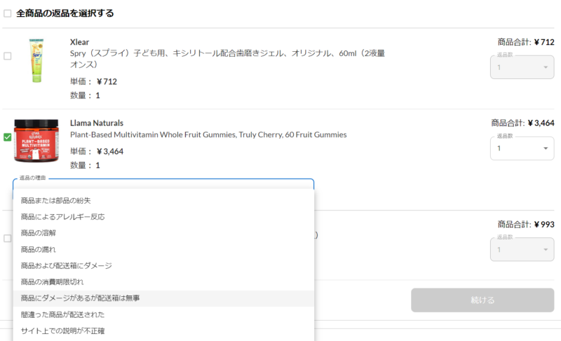This screenshot has width=561, height=341.
Task: Uncheck the Llama Naturals gummies checkbox
Action: point(8,137)
